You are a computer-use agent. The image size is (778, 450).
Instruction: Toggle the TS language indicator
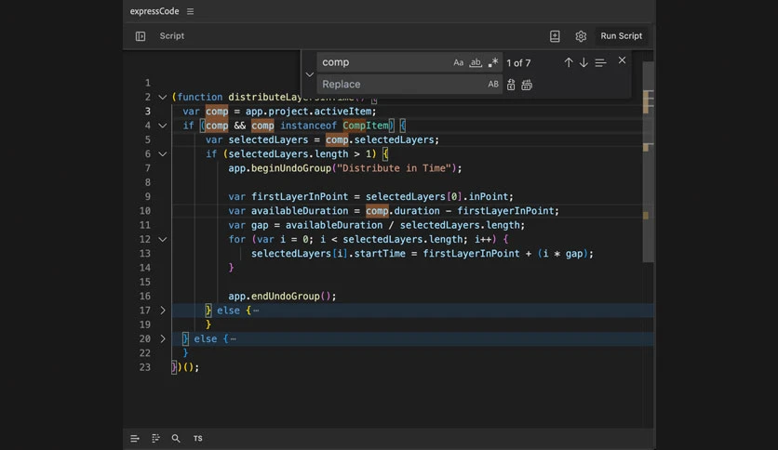(x=198, y=439)
